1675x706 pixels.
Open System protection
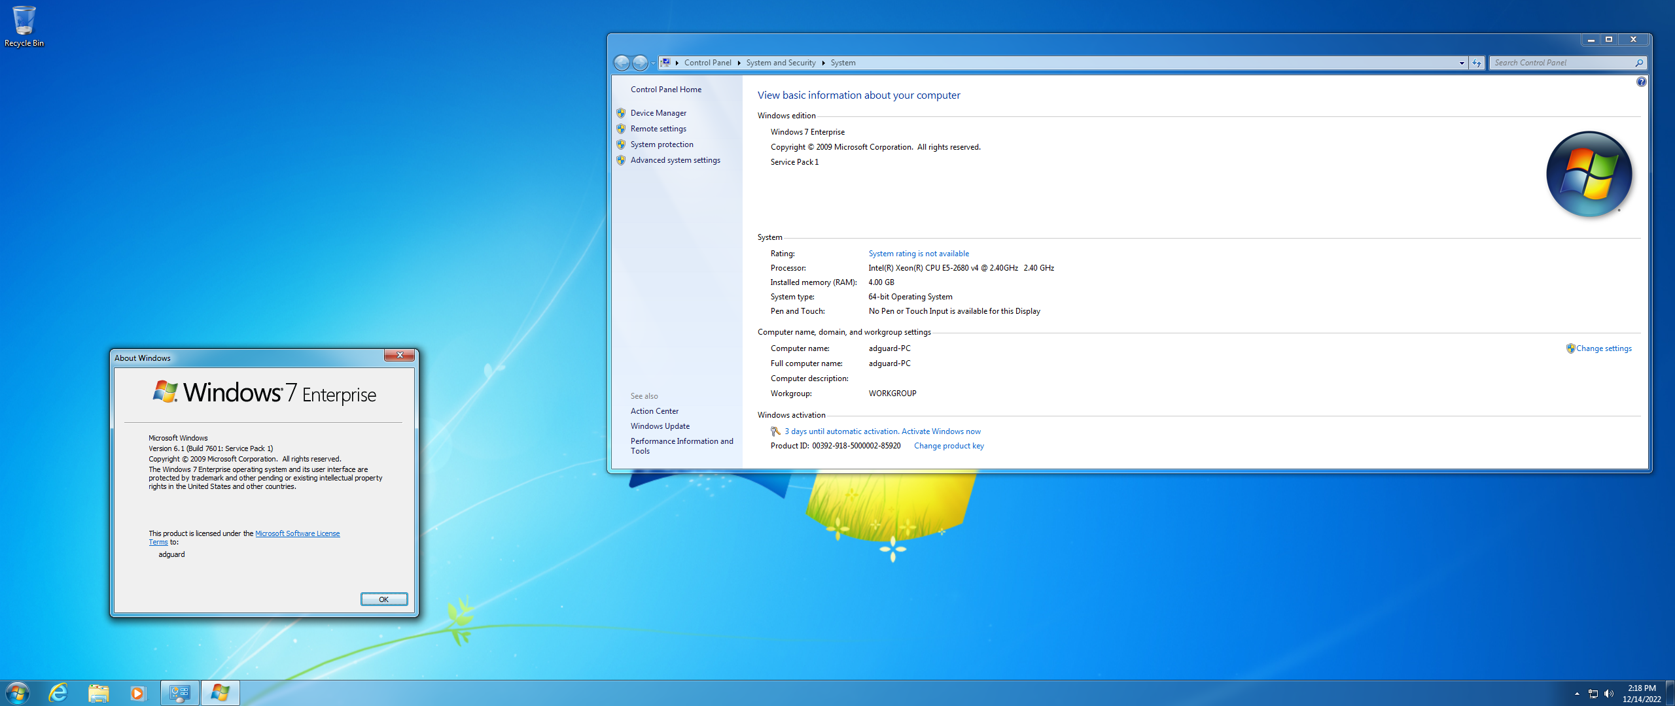point(661,144)
